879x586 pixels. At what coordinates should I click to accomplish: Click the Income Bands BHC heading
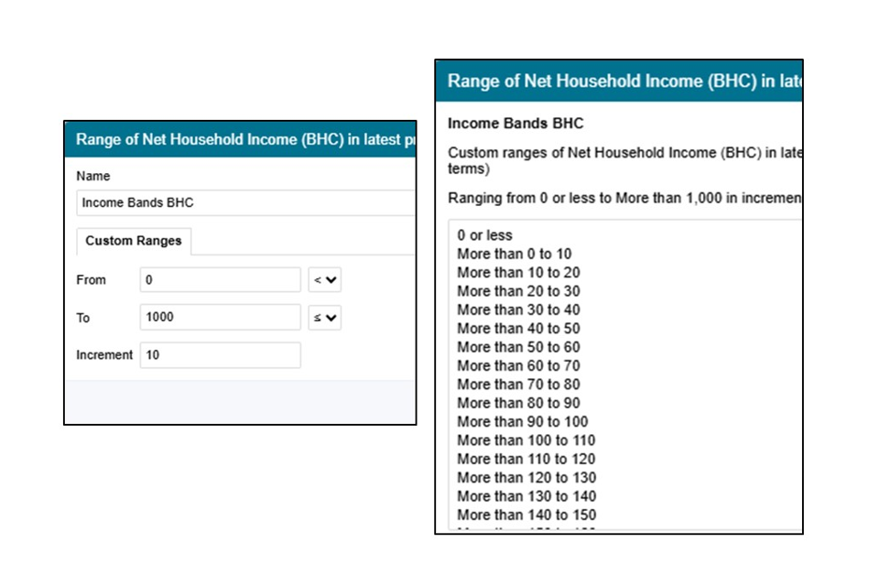point(515,123)
